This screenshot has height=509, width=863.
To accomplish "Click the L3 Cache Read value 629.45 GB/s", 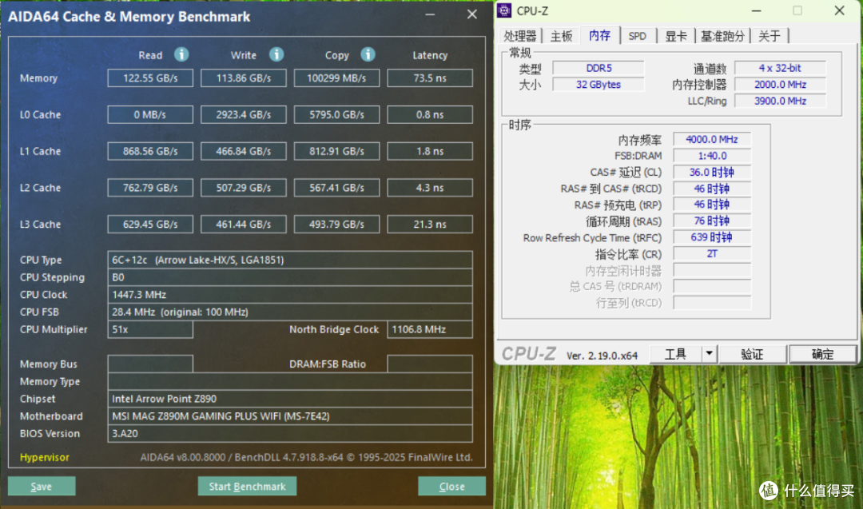I will [150, 224].
